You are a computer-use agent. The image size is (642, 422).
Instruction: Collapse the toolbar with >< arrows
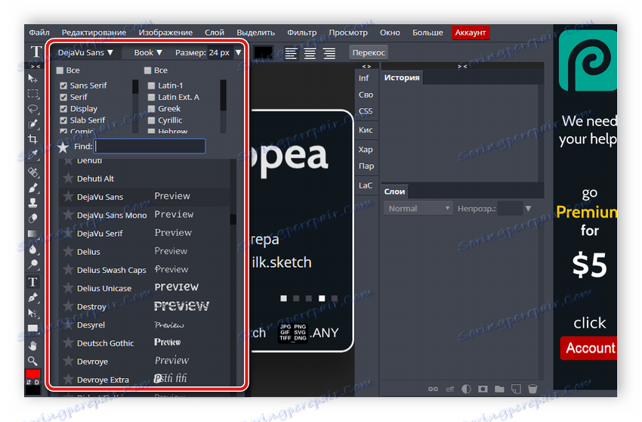(x=35, y=66)
